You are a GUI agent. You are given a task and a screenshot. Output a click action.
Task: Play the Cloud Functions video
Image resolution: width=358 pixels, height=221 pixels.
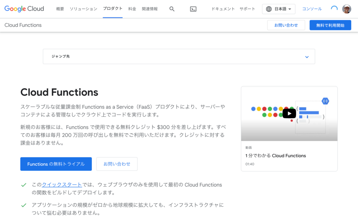pos(289,113)
